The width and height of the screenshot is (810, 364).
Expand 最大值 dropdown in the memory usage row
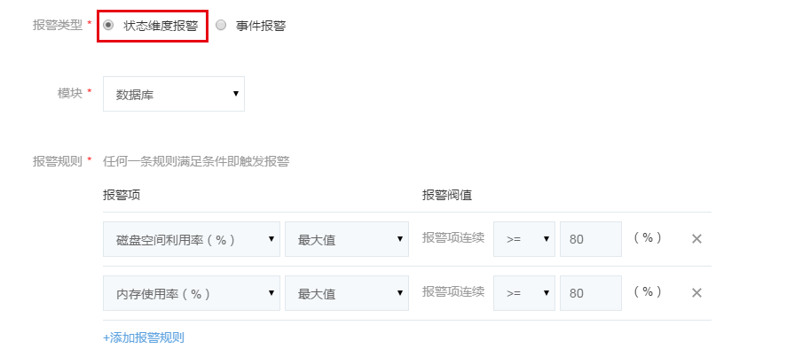click(x=347, y=293)
